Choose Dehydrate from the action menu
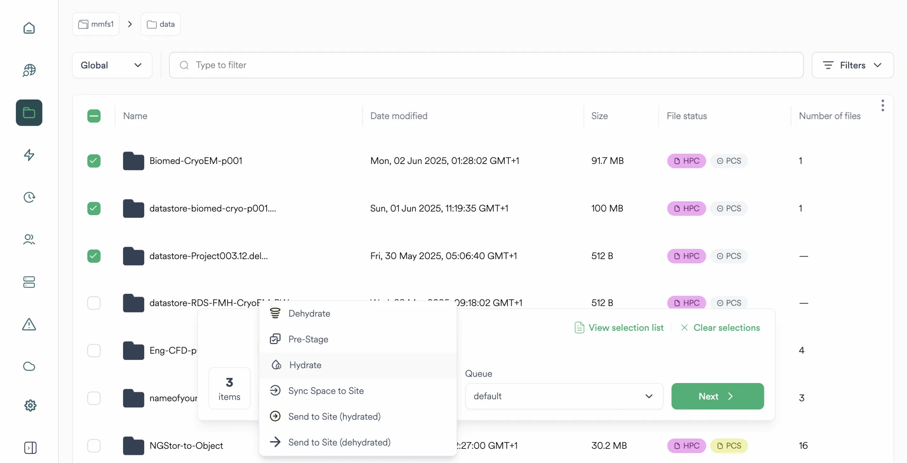 point(309,313)
